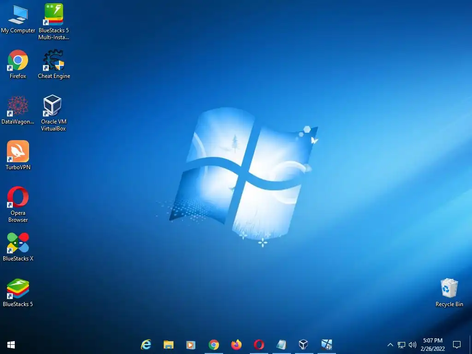This screenshot has height=354, width=472.
Task: Open the Action Center notifications icon
Action: [457, 345]
